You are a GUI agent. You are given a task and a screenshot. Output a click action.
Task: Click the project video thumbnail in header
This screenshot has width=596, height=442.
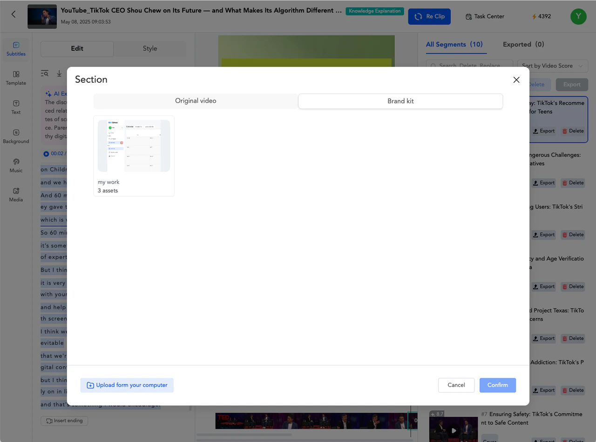[42, 17]
